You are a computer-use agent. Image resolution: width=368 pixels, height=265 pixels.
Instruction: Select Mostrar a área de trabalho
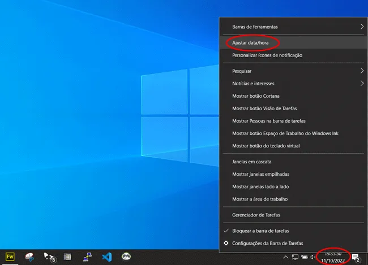(x=293, y=199)
